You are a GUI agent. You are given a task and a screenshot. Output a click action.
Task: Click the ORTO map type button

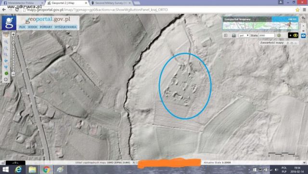(285, 19)
